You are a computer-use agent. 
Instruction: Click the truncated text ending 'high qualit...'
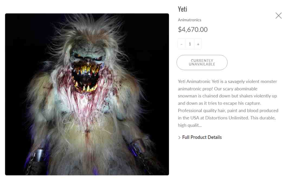(190, 125)
